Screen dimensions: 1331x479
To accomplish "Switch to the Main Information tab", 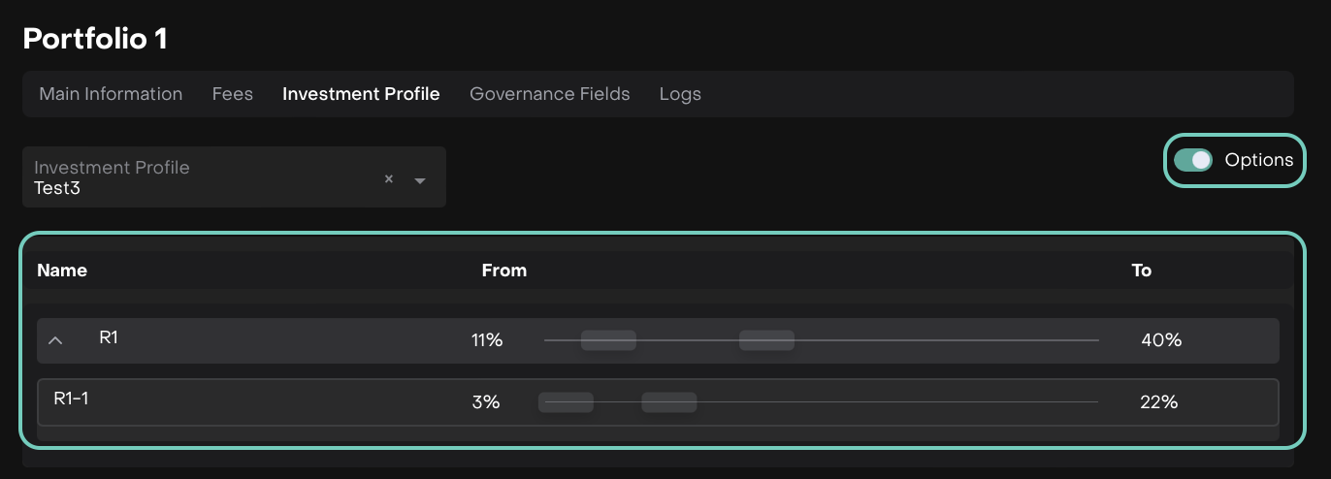I will pyautogui.click(x=111, y=94).
